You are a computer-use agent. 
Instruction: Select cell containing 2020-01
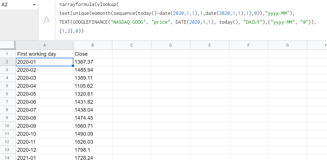coord(45,62)
